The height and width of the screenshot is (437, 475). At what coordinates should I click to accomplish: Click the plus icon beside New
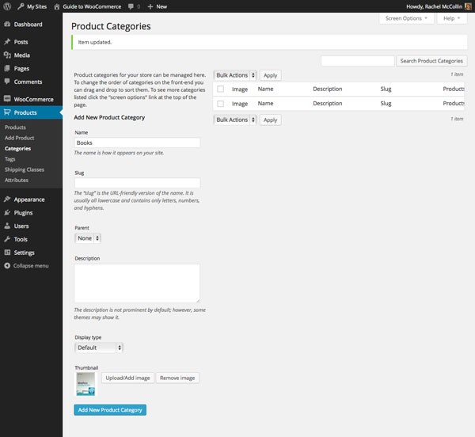tap(150, 6)
